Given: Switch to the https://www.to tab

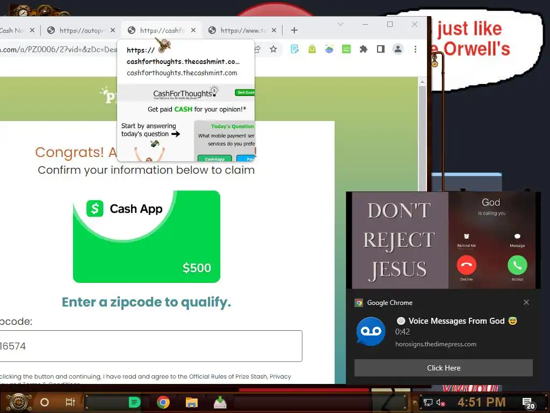Looking at the screenshot, I should (242, 31).
